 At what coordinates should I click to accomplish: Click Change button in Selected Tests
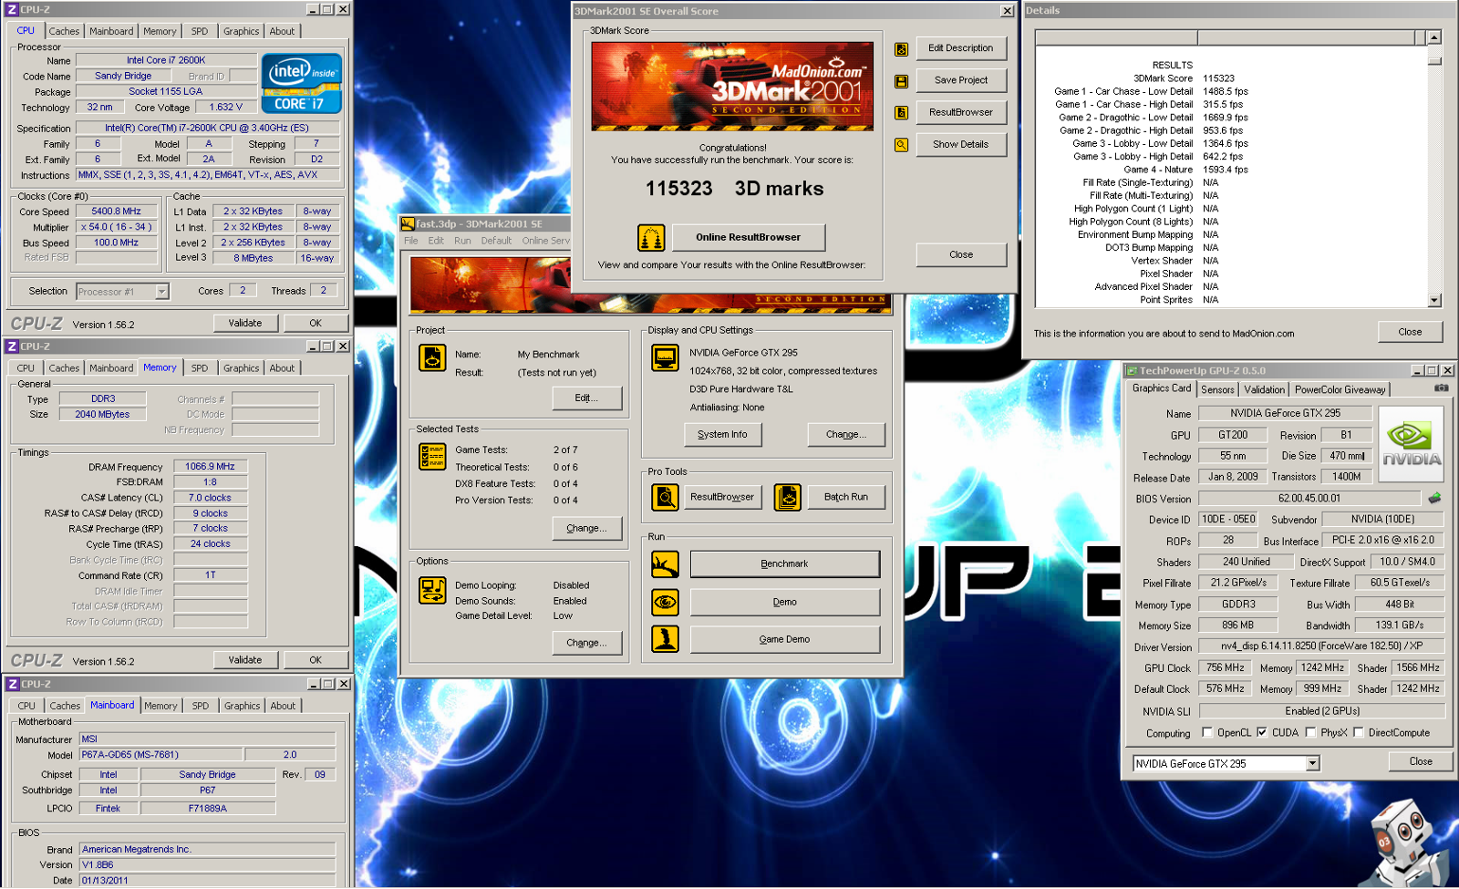tap(586, 529)
